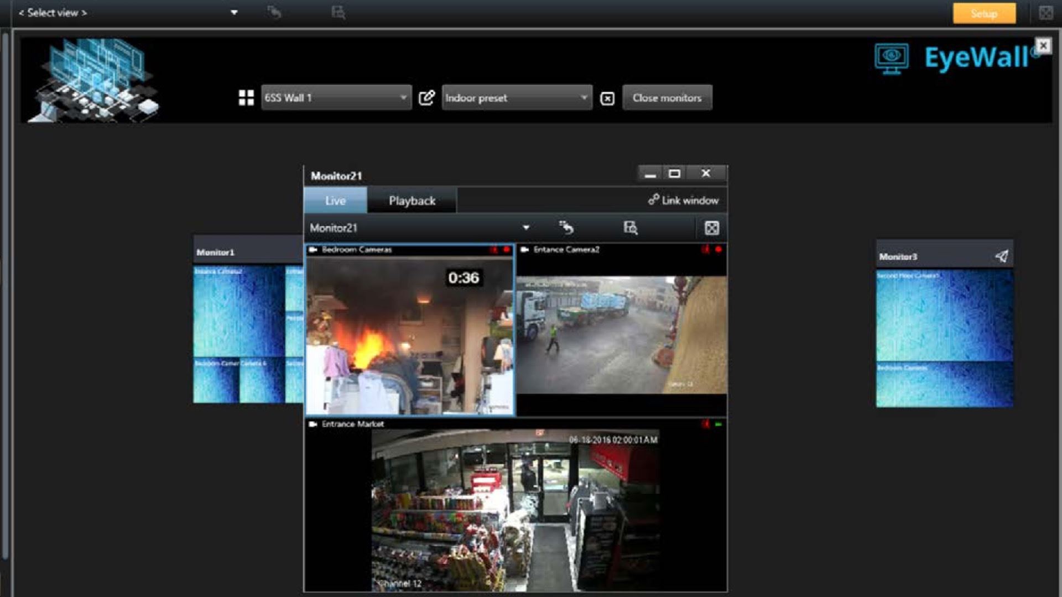The image size is (1062, 597).
Task: Click reload view icon in Monitor21 toolbar
Action: click(x=566, y=227)
